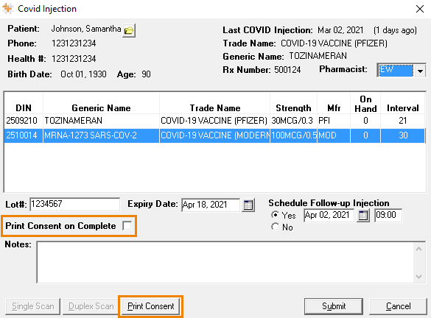
Task: Select No for Schedule Follow-up Injection
Action: (x=275, y=227)
